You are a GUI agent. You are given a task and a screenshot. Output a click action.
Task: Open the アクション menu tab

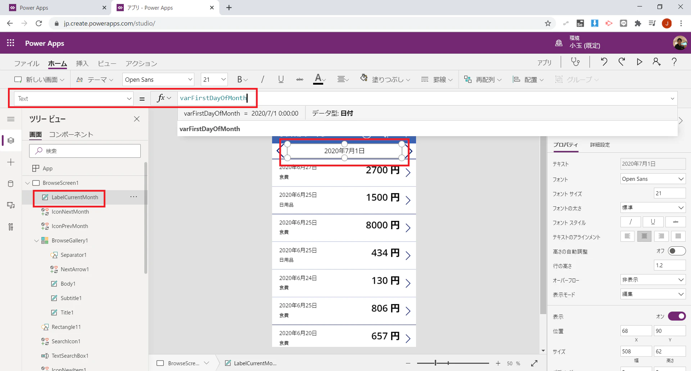[x=141, y=63]
